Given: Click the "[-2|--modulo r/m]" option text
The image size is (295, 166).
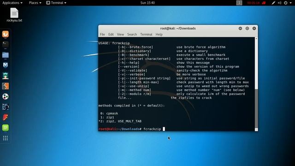Looking at the screenshot, I should [x=135, y=94].
